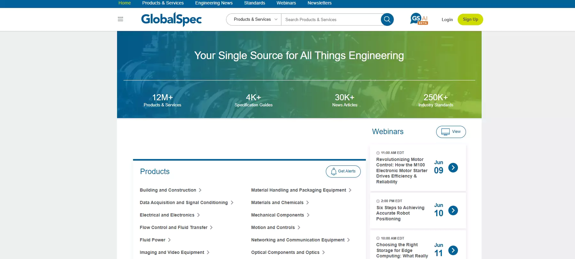
Task: Go to the Home nav item
Action: coord(124,3)
